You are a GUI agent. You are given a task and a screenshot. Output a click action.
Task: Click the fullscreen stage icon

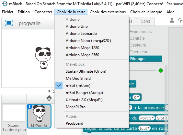pyautogui.click(x=9, y=23)
